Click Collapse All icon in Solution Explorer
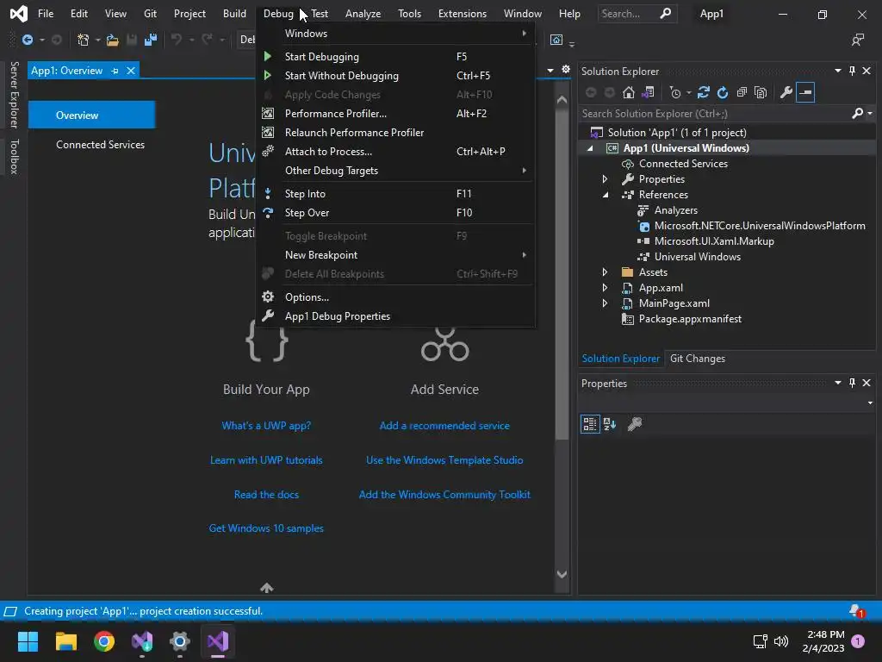This screenshot has height=662, width=882. point(742,92)
